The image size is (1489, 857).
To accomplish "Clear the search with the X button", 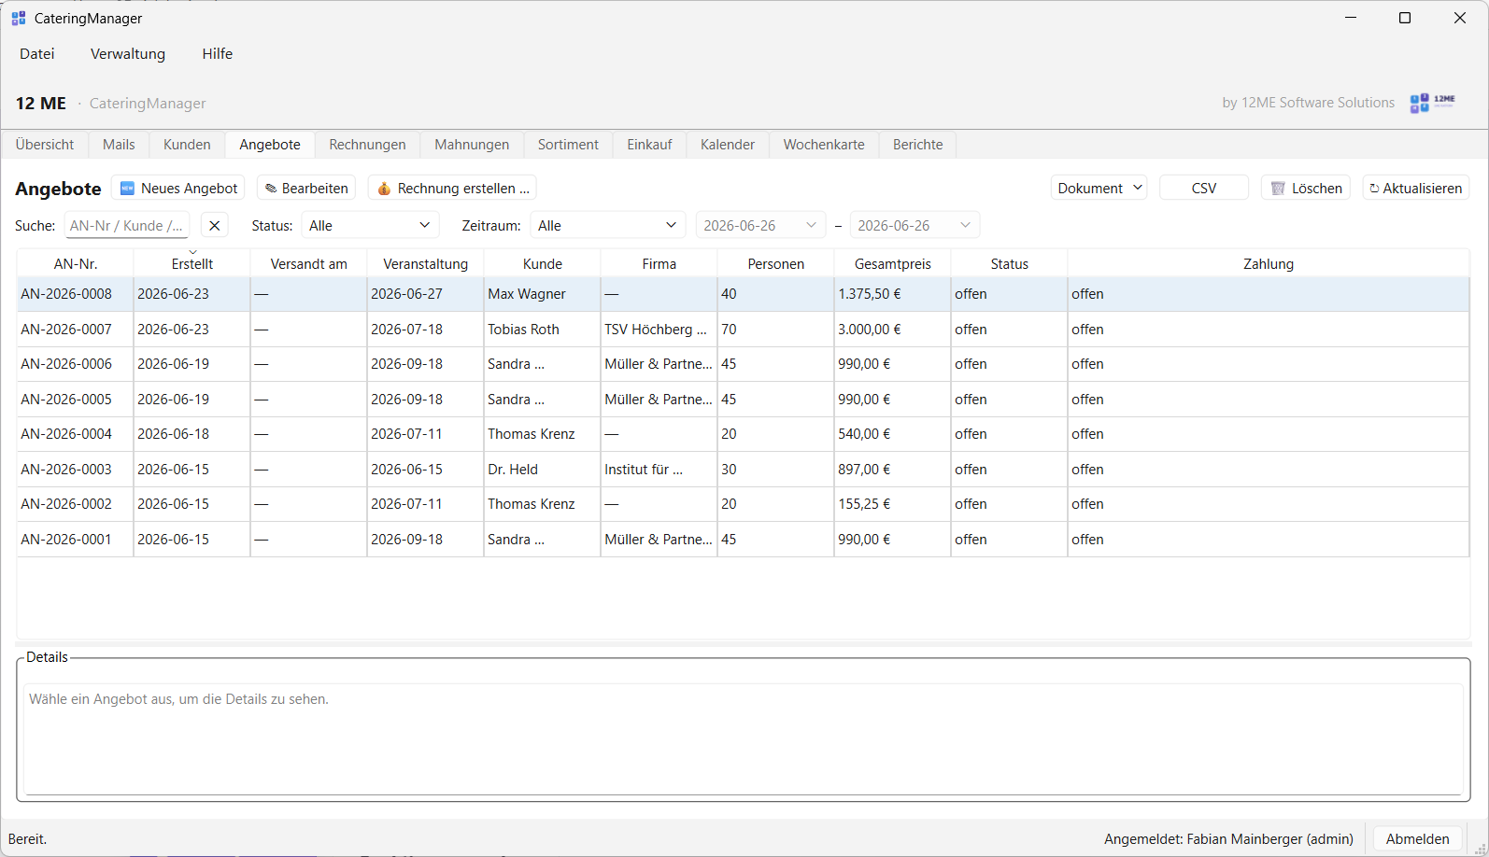I will point(215,226).
